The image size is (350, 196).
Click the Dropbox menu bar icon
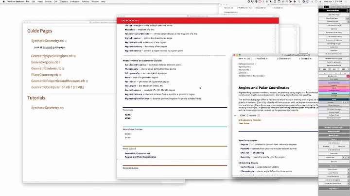(252, 1)
